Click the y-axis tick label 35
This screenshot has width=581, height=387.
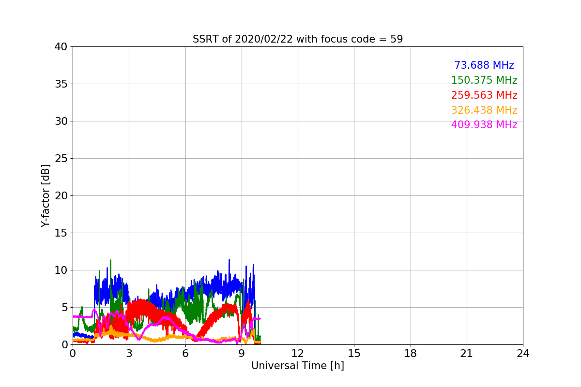click(x=61, y=84)
